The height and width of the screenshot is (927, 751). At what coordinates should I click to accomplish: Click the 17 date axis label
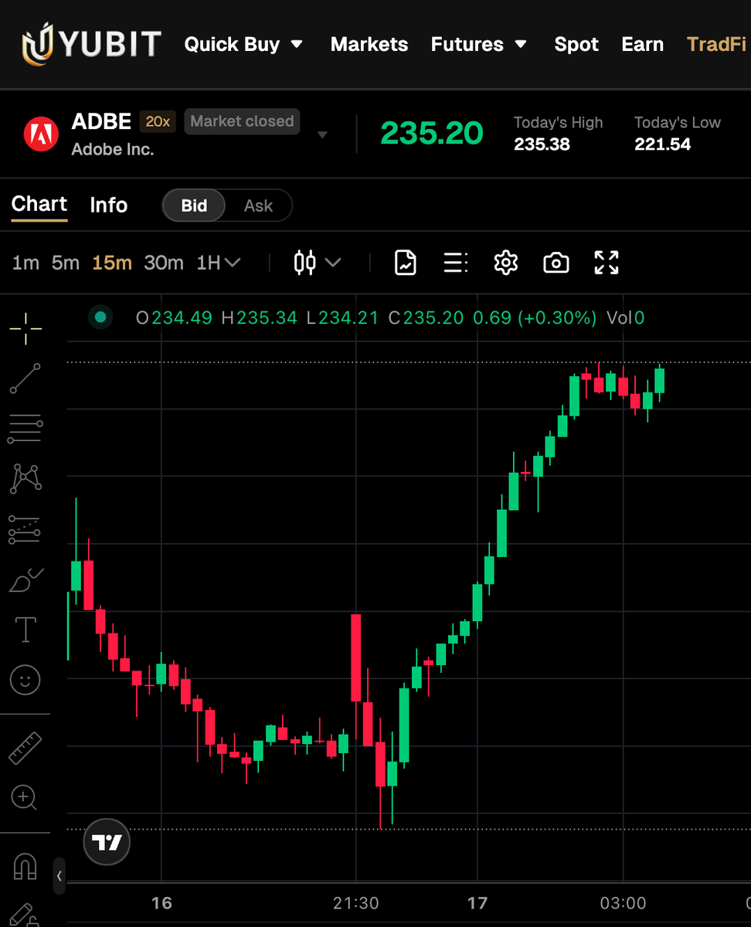click(x=477, y=903)
